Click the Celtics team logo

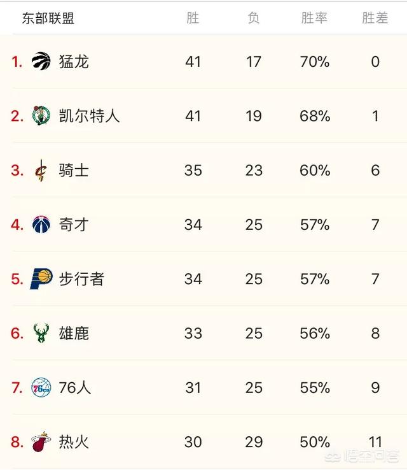click(x=41, y=115)
